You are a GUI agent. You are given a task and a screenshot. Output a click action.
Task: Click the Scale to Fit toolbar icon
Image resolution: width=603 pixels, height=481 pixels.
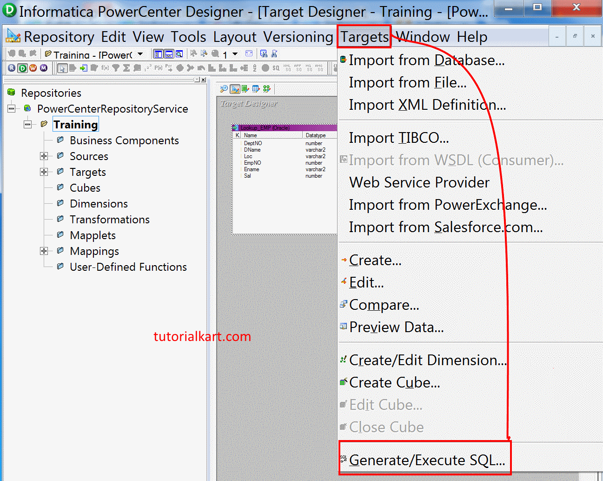tap(249, 53)
